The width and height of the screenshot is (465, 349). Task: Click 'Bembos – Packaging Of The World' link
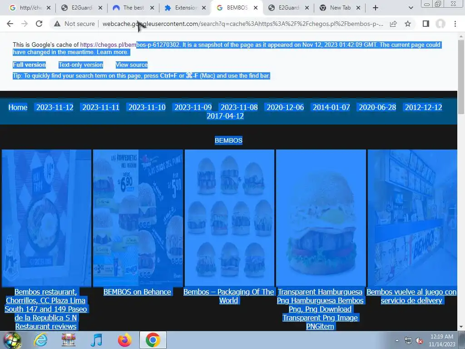point(228,296)
